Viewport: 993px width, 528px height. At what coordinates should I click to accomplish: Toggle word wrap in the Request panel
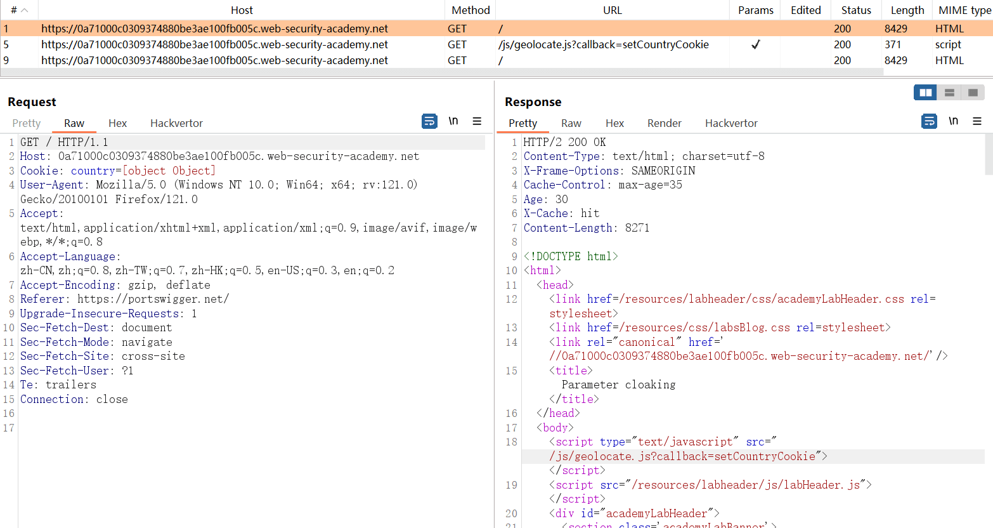tap(429, 121)
